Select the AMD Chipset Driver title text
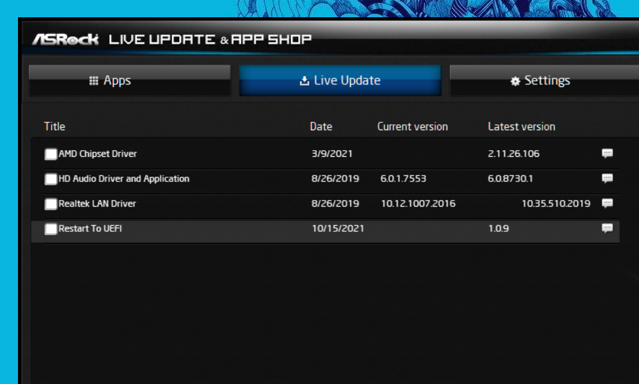The image size is (639, 384). 98,153
